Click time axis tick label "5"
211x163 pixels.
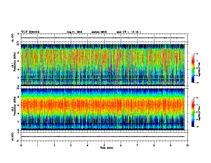pos(104,145)
